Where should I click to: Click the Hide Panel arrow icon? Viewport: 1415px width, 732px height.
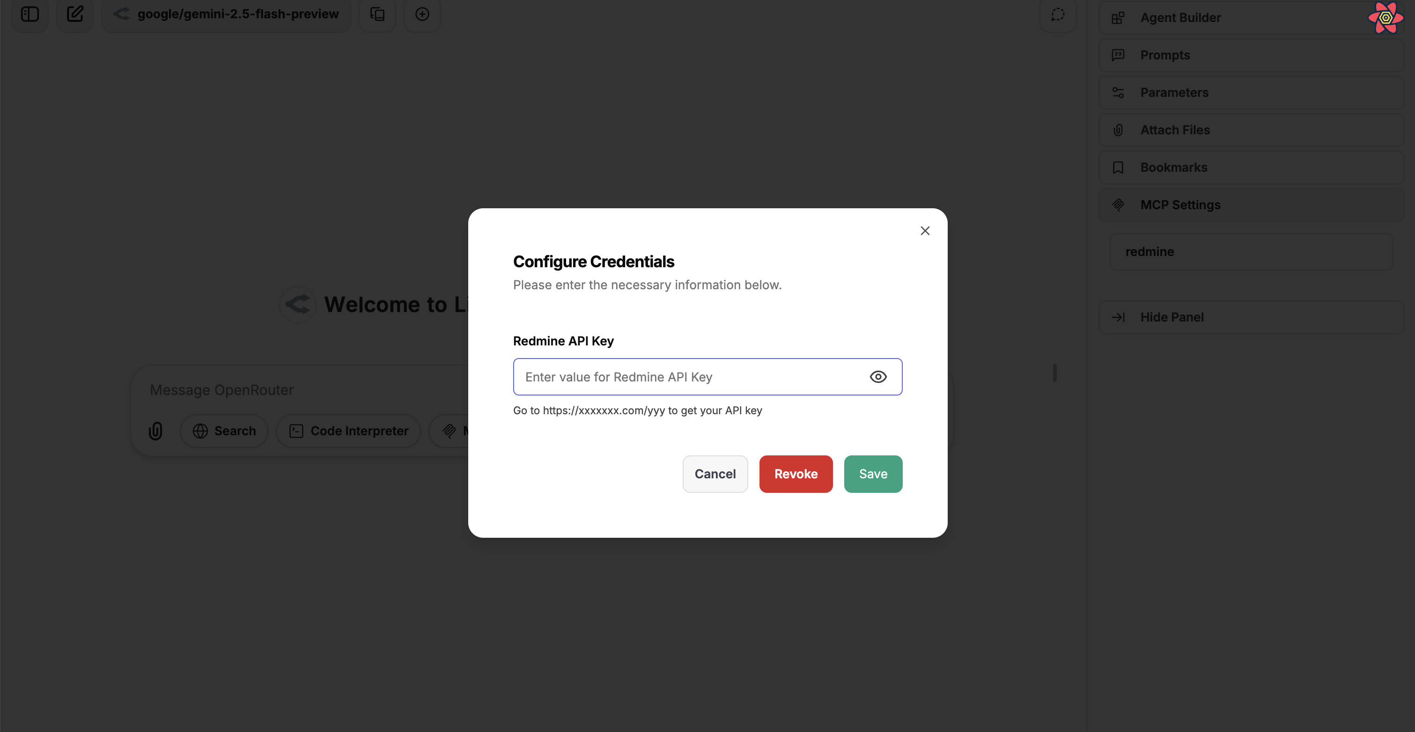point(1118,317)
